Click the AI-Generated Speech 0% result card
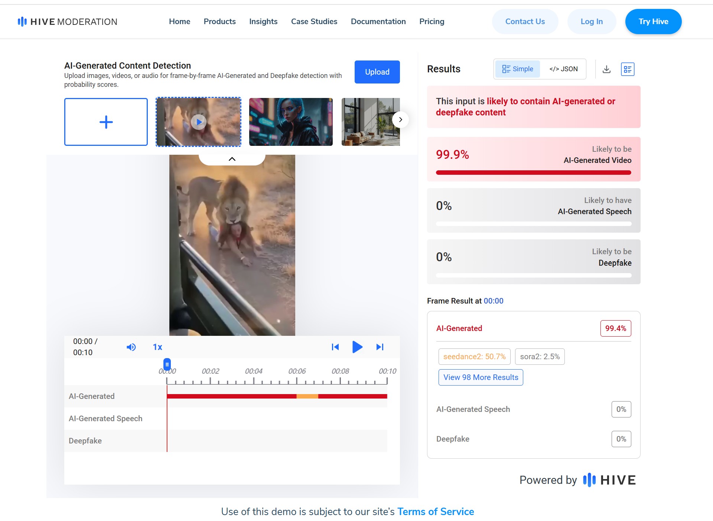Image resolution: width=713 pixels, height=521 pixels. point(534,210)
